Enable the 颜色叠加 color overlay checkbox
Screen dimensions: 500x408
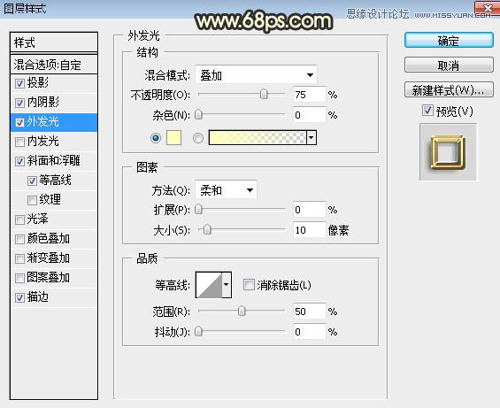pyautogui.click(x=19, y=239)
